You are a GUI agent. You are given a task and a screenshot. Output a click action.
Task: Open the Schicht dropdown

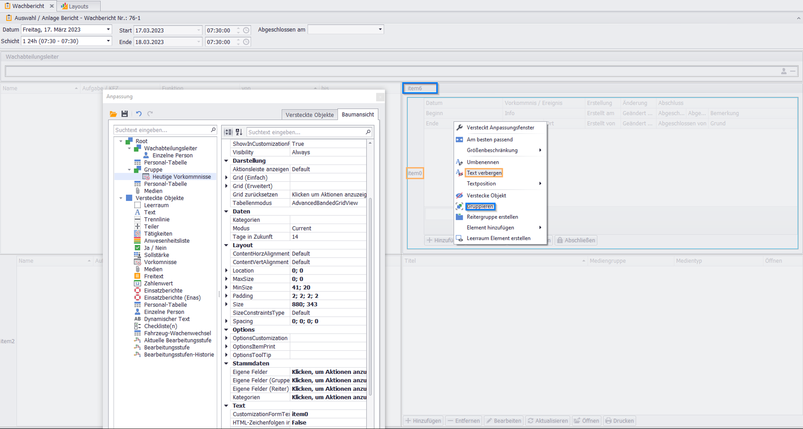(x=108, y=41)
